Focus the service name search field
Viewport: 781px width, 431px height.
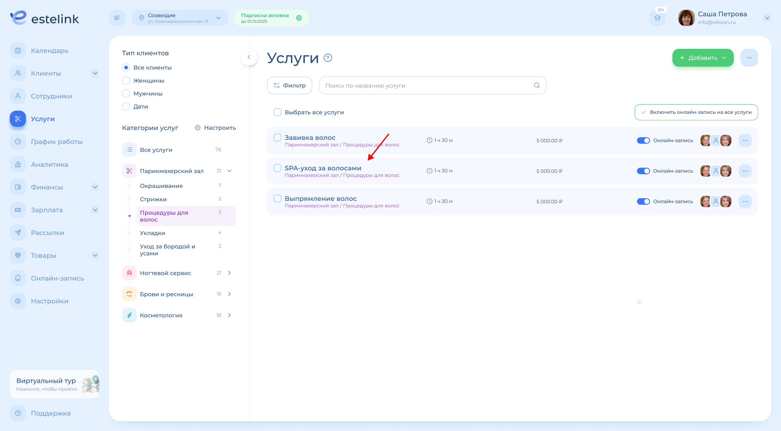pos(427,85)
